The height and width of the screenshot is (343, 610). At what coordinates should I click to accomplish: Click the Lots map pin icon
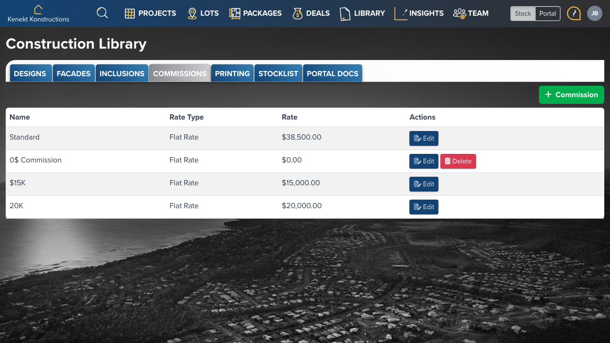pyautogui.click(x=192, y=13)
